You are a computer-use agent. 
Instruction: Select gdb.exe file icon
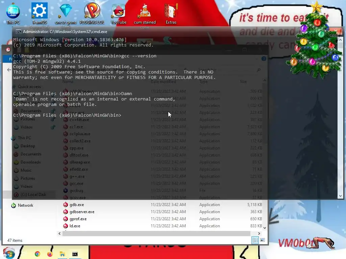click(x=66, y=205)
